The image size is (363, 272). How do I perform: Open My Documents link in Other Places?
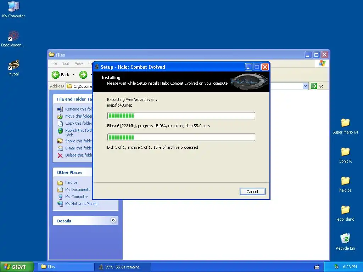coord(78,190)
